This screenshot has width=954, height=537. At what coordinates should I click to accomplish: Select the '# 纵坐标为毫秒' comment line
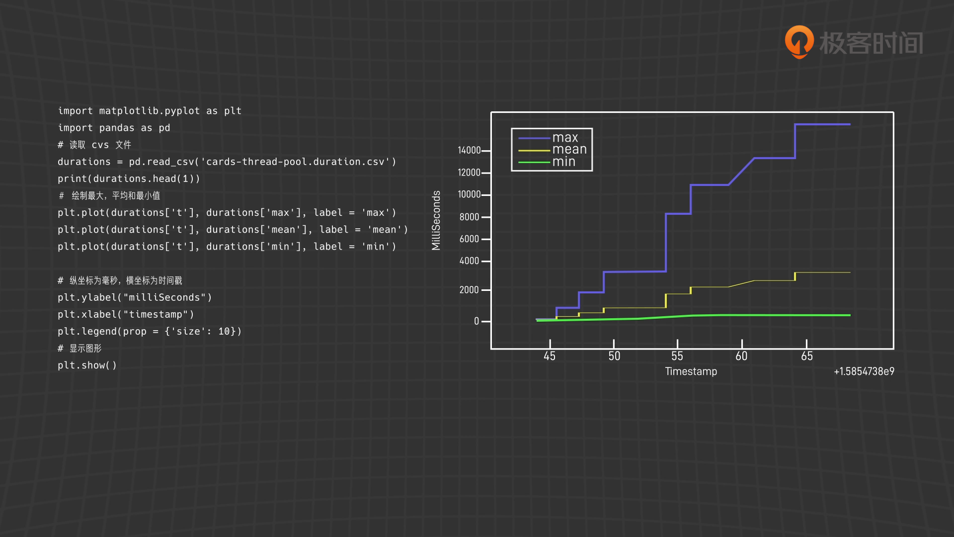point(120,280)
